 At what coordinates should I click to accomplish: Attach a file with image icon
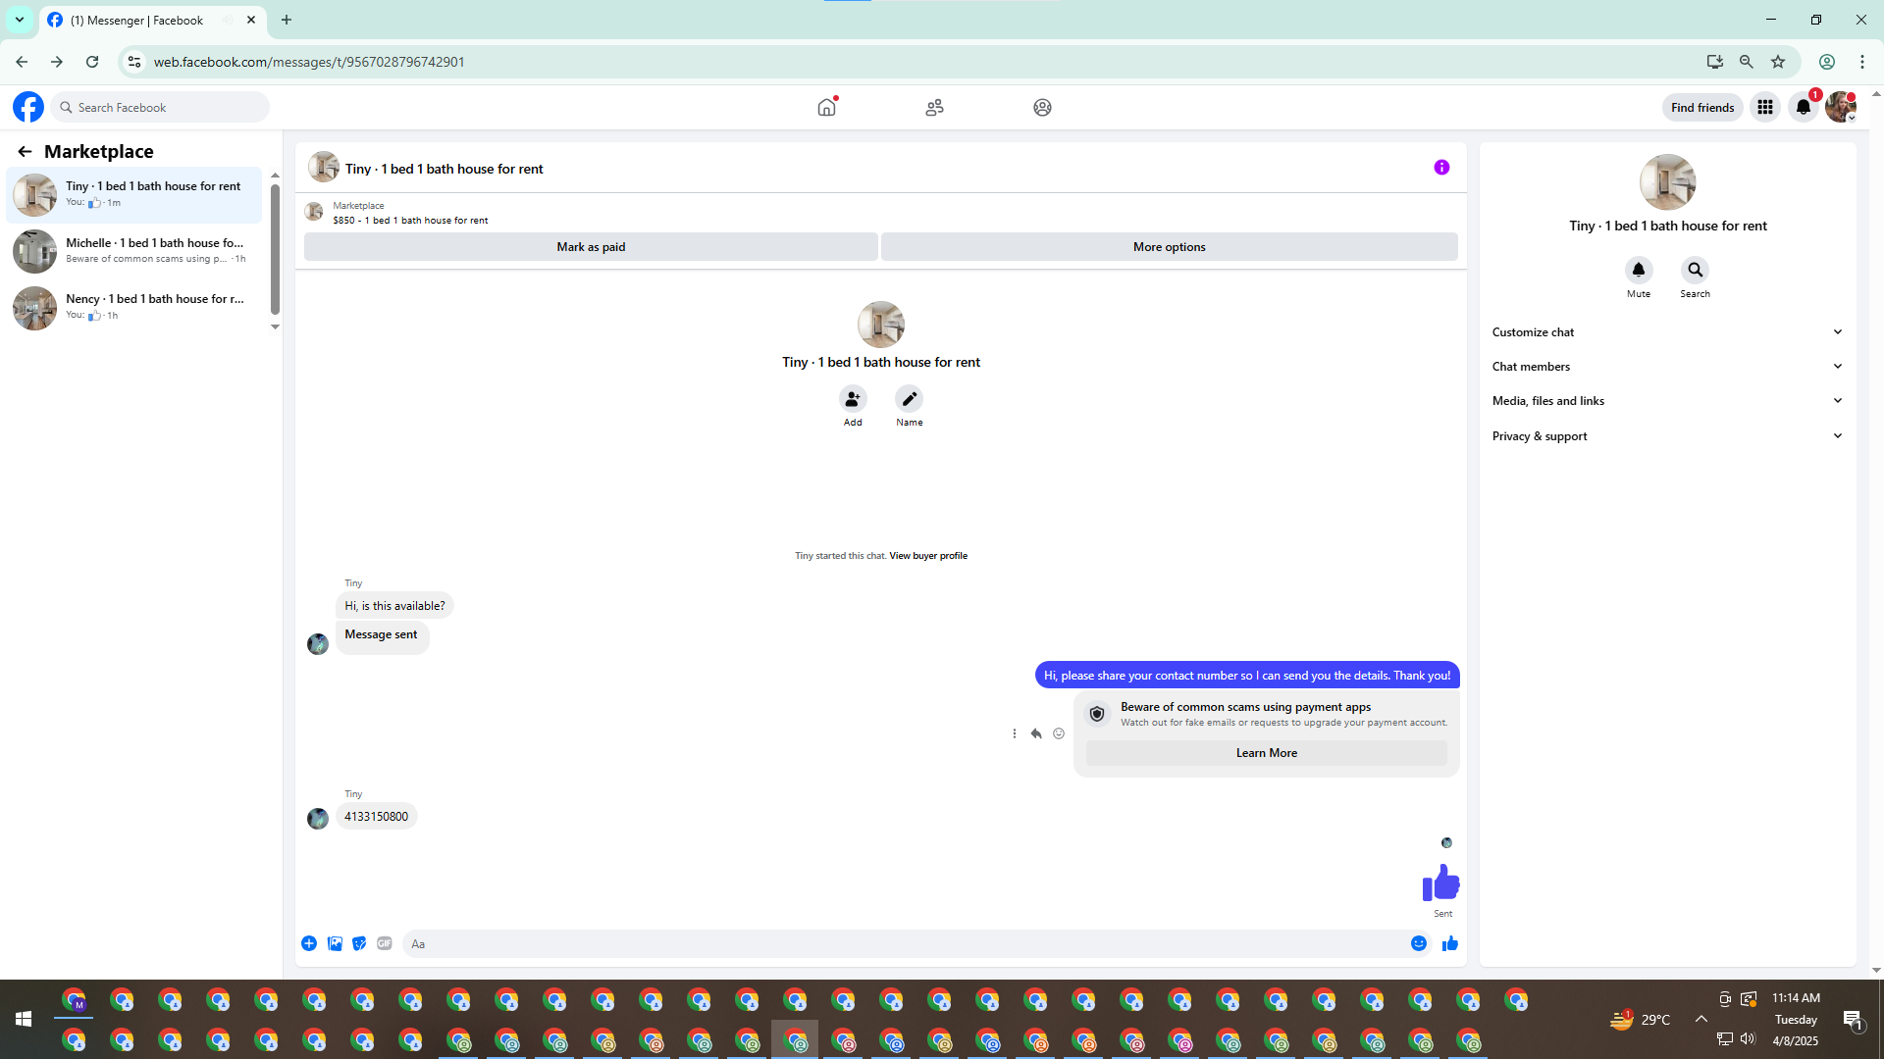point(335,943)
